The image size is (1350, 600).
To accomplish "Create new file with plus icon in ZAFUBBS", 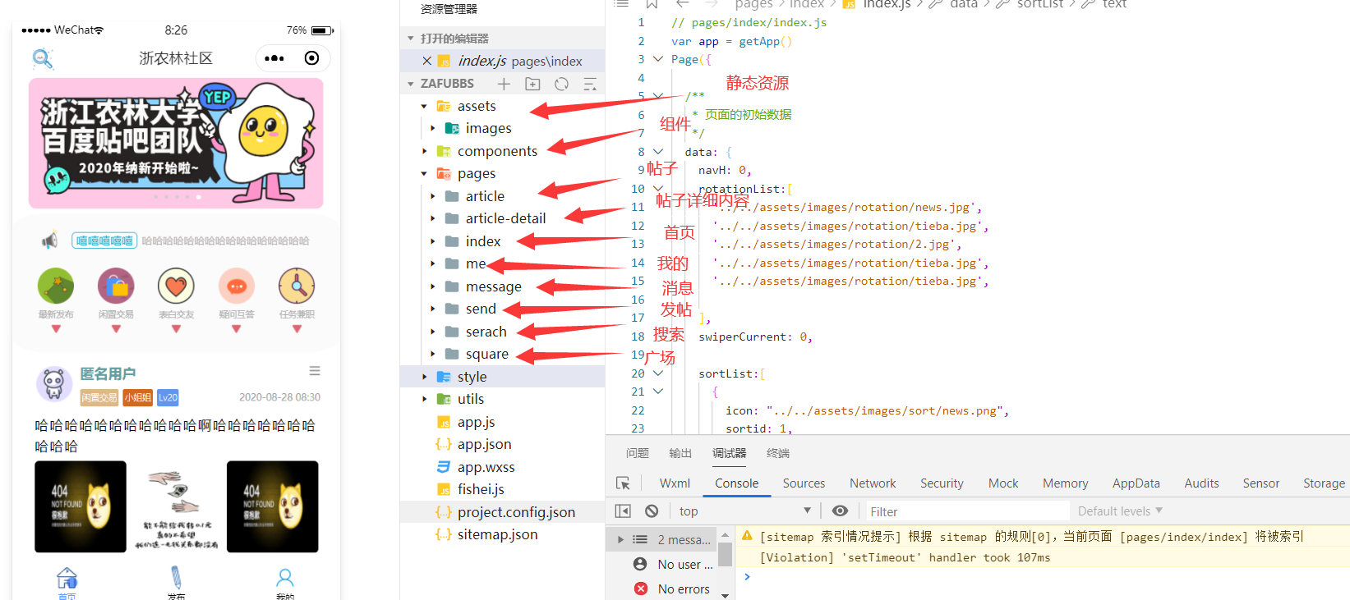I will pyautogui.click(x=504, y=84).
